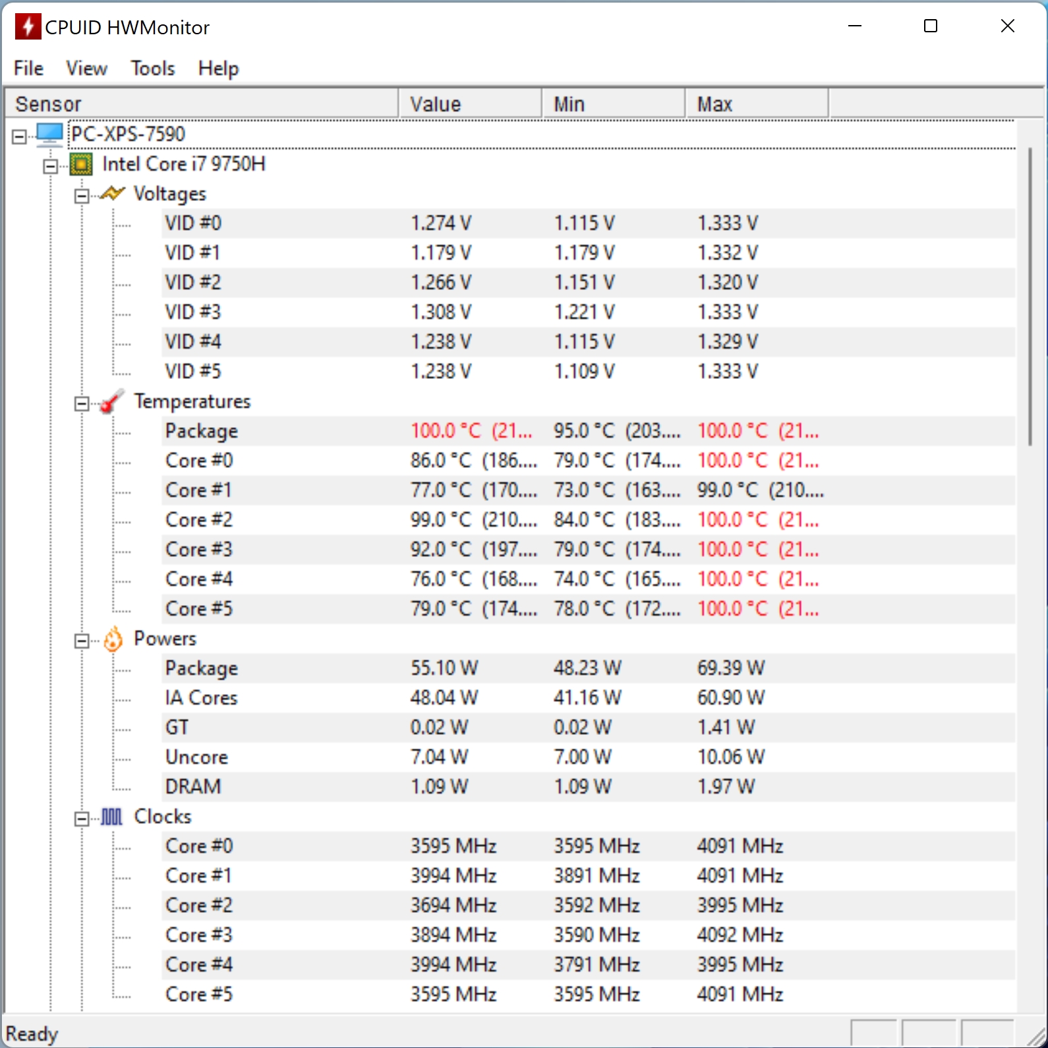Screen dimensions: 1048x1048
Task: Click the CPU chip icon for Intel Core i7
Action: [81, 164]
